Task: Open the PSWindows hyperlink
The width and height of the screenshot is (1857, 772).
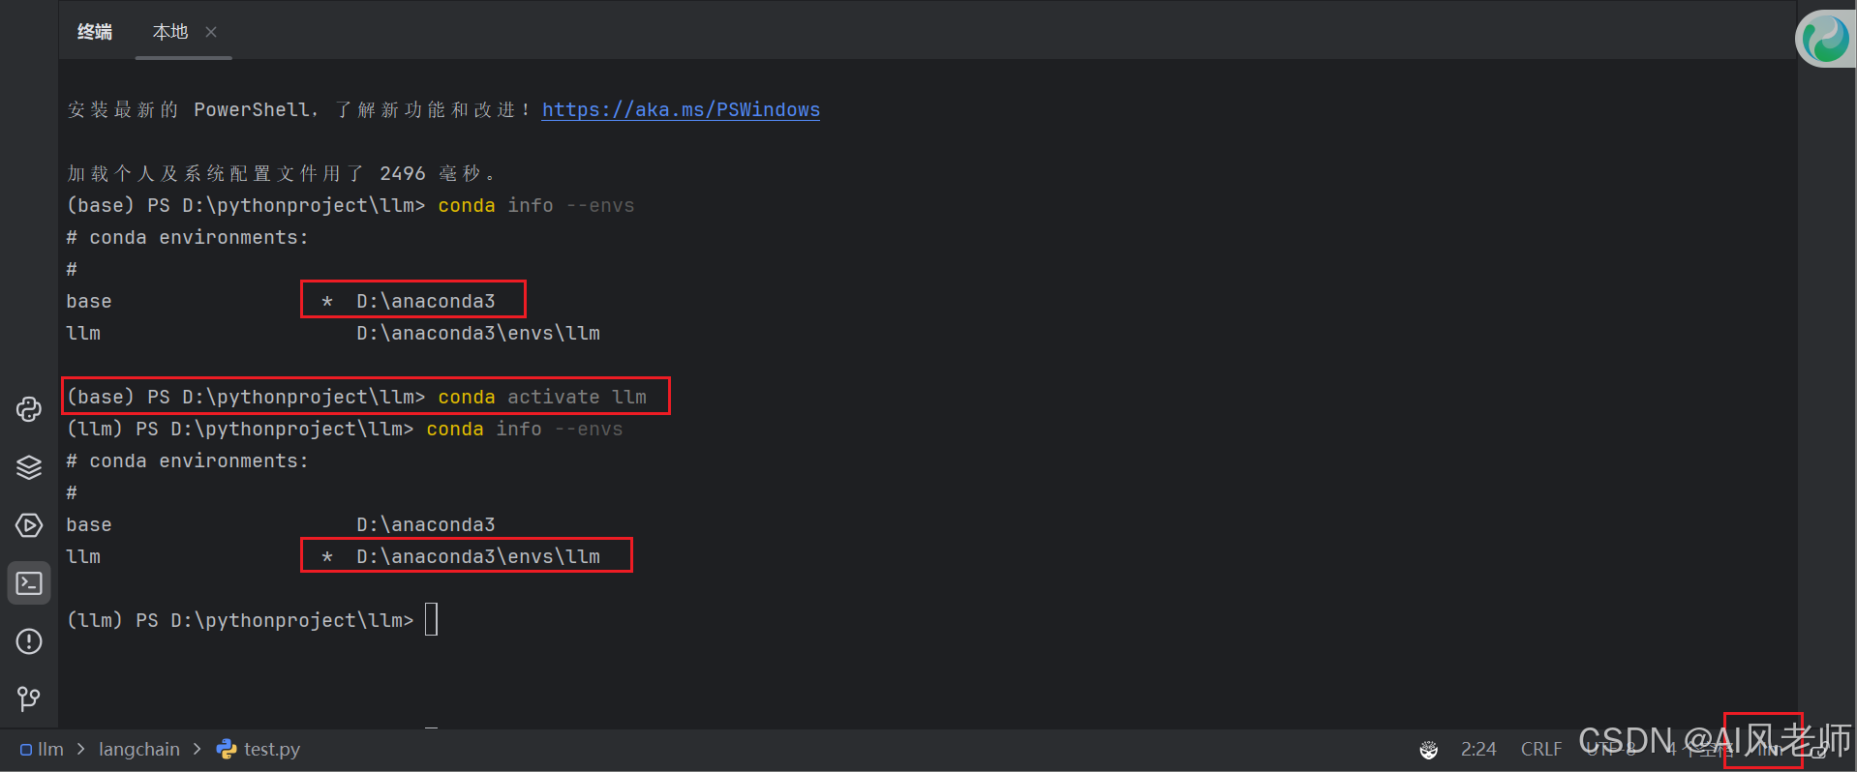Action: coord(681,109)
